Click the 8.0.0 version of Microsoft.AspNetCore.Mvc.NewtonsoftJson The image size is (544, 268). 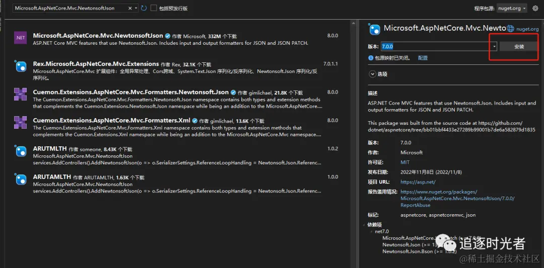click(332, 36)
